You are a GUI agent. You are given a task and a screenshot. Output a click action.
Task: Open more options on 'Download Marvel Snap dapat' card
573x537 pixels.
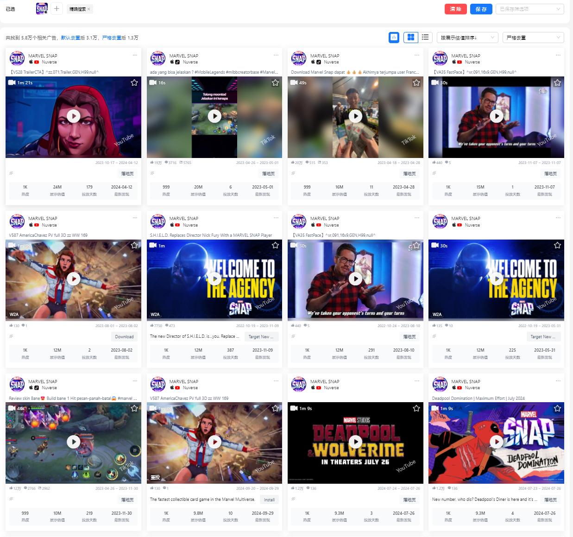[417, 55]
